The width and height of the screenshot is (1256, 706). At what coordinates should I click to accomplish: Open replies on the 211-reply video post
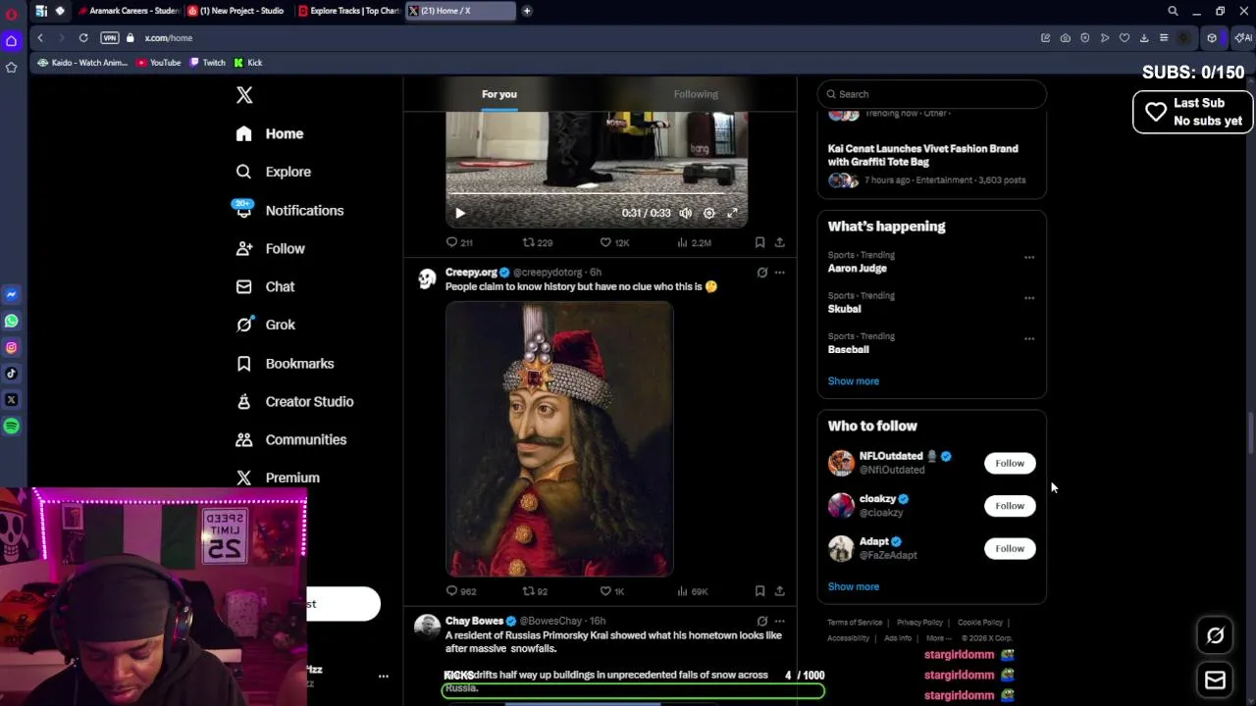pos(459,242)
